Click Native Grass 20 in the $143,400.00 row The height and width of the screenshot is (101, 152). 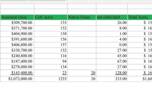coord(82,73)
